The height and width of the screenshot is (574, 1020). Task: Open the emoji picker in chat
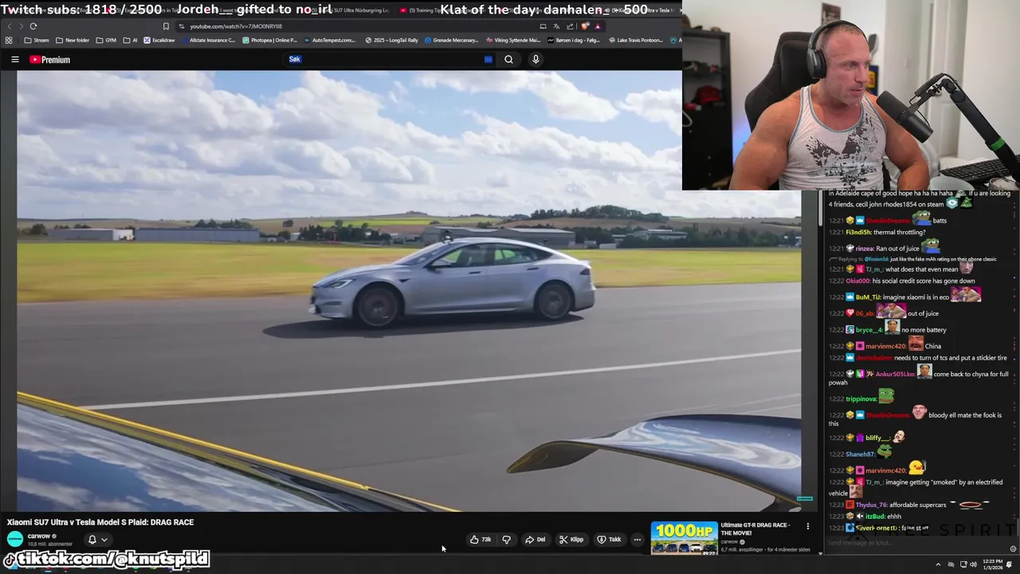1013,548
